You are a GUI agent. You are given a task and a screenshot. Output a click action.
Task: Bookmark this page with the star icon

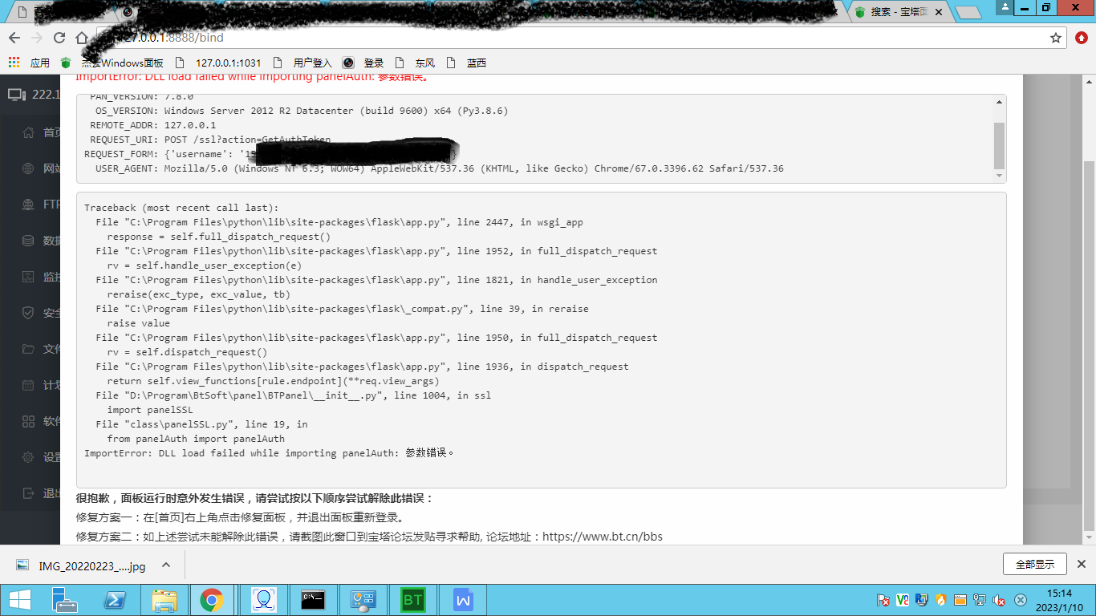click(x=1056, y=38)
